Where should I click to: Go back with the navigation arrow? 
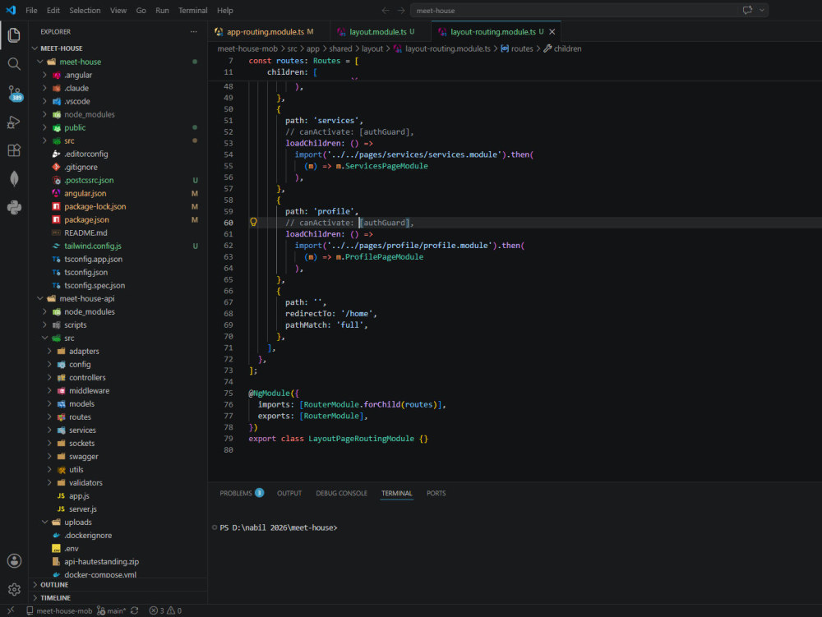[x=386, y=11]
